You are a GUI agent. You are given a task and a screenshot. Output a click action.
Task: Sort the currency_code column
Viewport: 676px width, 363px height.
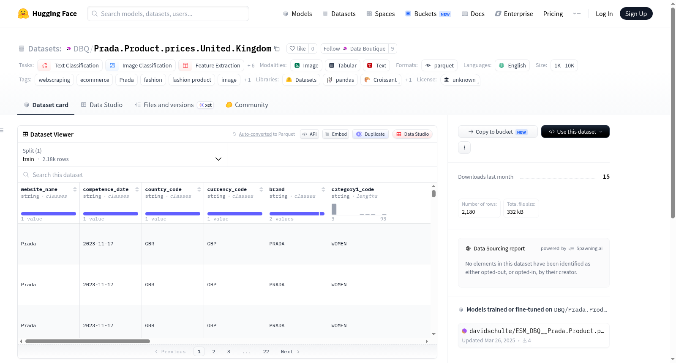click(x=261, y=189)
